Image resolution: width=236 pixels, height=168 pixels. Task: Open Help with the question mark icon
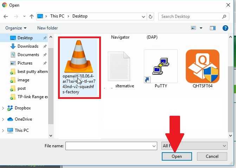tap(225, 28)
